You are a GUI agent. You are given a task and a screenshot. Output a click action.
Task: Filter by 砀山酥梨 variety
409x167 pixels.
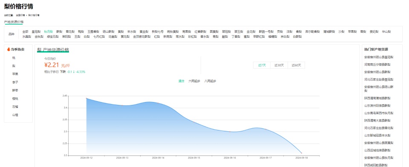pos(109,31)
